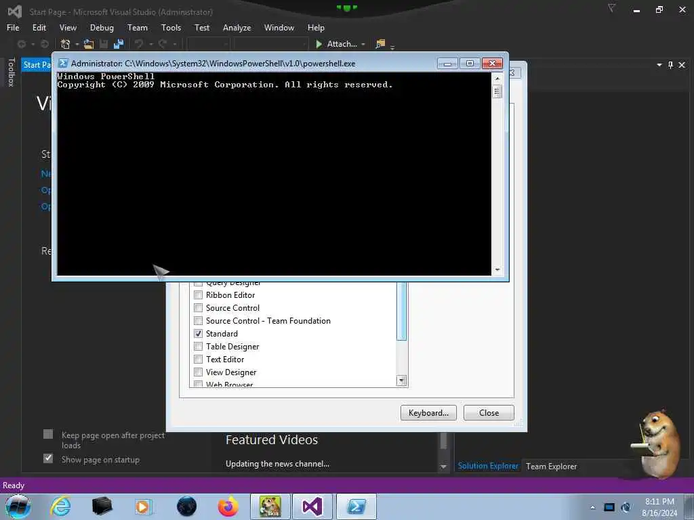Launch Internet Explorer from the taskbar
The height and width of the screenshot is (520, 694).
(x=60, y=506)
